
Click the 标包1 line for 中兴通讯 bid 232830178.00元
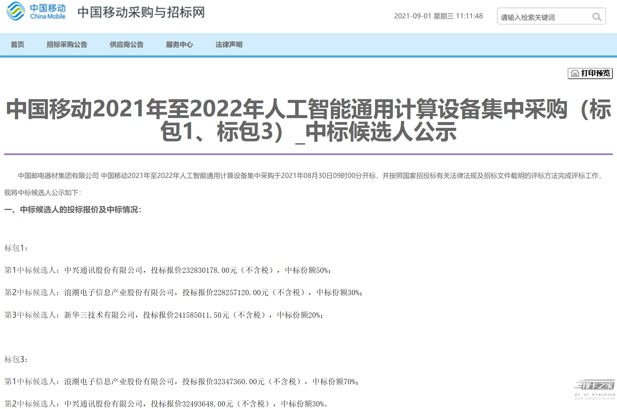coord(168,270)
